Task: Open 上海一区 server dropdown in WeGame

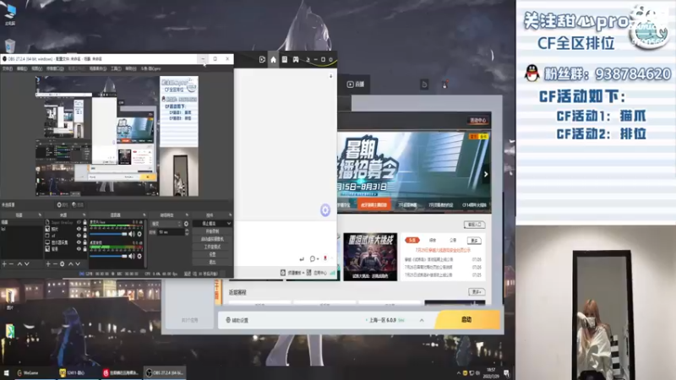Action: tap(385, 320)
